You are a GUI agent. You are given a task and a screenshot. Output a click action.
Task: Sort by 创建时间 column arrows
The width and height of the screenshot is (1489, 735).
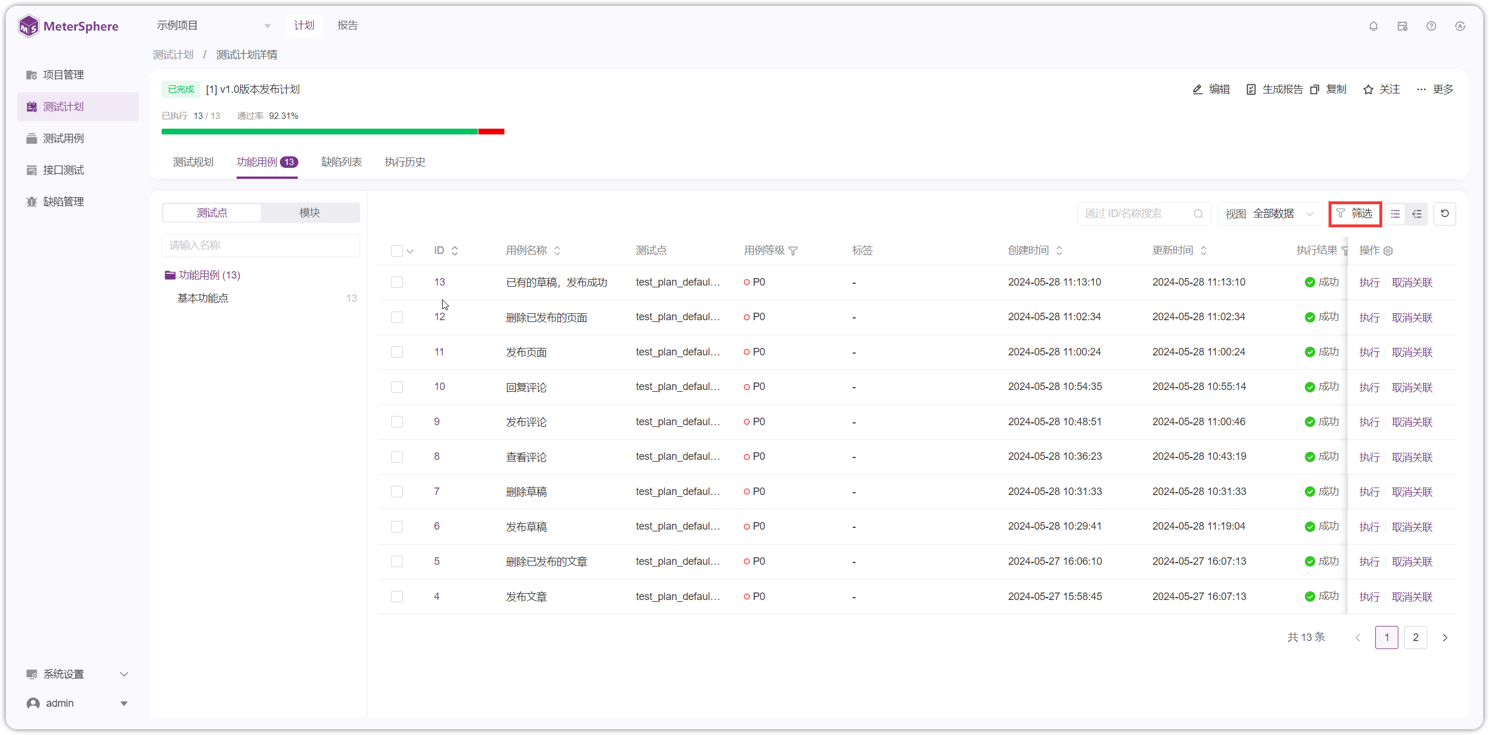tap(1059, 250)
